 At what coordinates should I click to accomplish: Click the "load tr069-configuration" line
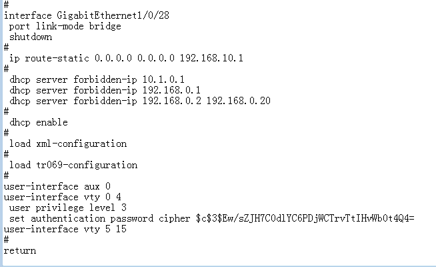(x=73, y=165)
